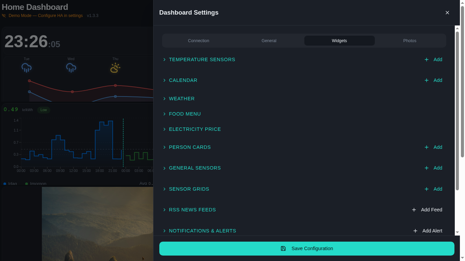The height and width of the screenshot is (261, 465).
Task: Click the TEMPERATURE SENSORS heading text
Action: coord(202,59)
